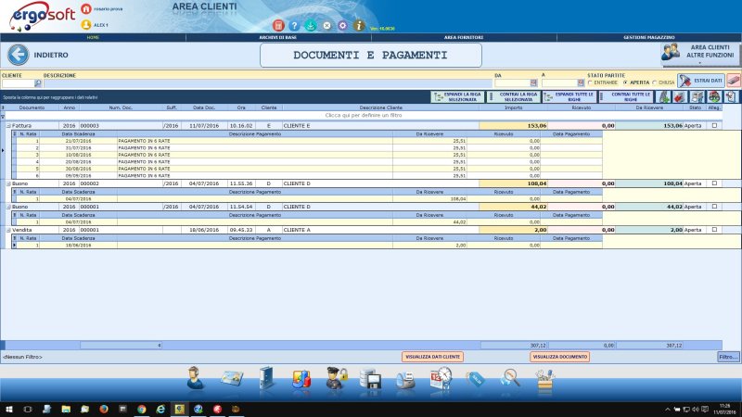Click the ESTRAI DATI button
This screenshot has height=417, width=742.
tap(701, 81)
